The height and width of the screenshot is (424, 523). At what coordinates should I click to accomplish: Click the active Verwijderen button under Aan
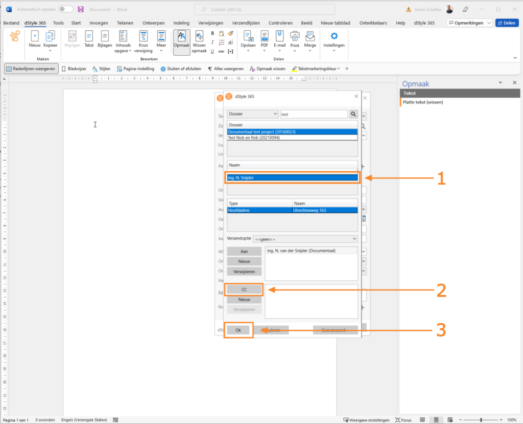(244, 272)
